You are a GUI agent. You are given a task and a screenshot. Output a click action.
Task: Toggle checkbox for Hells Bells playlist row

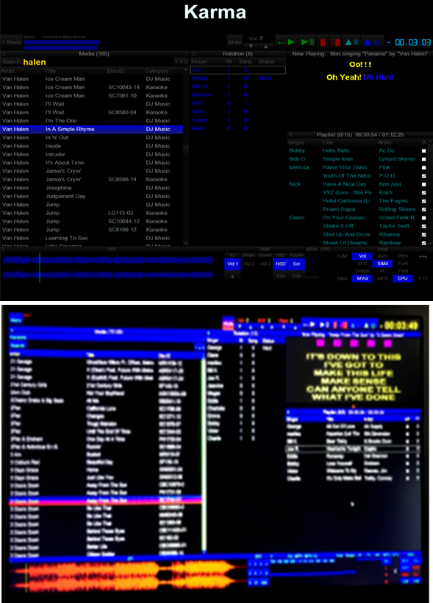point(423,151)
